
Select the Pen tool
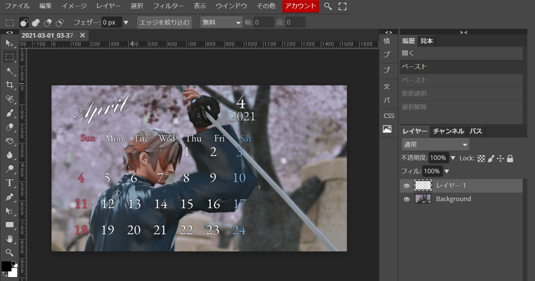[x=10, y=196]
